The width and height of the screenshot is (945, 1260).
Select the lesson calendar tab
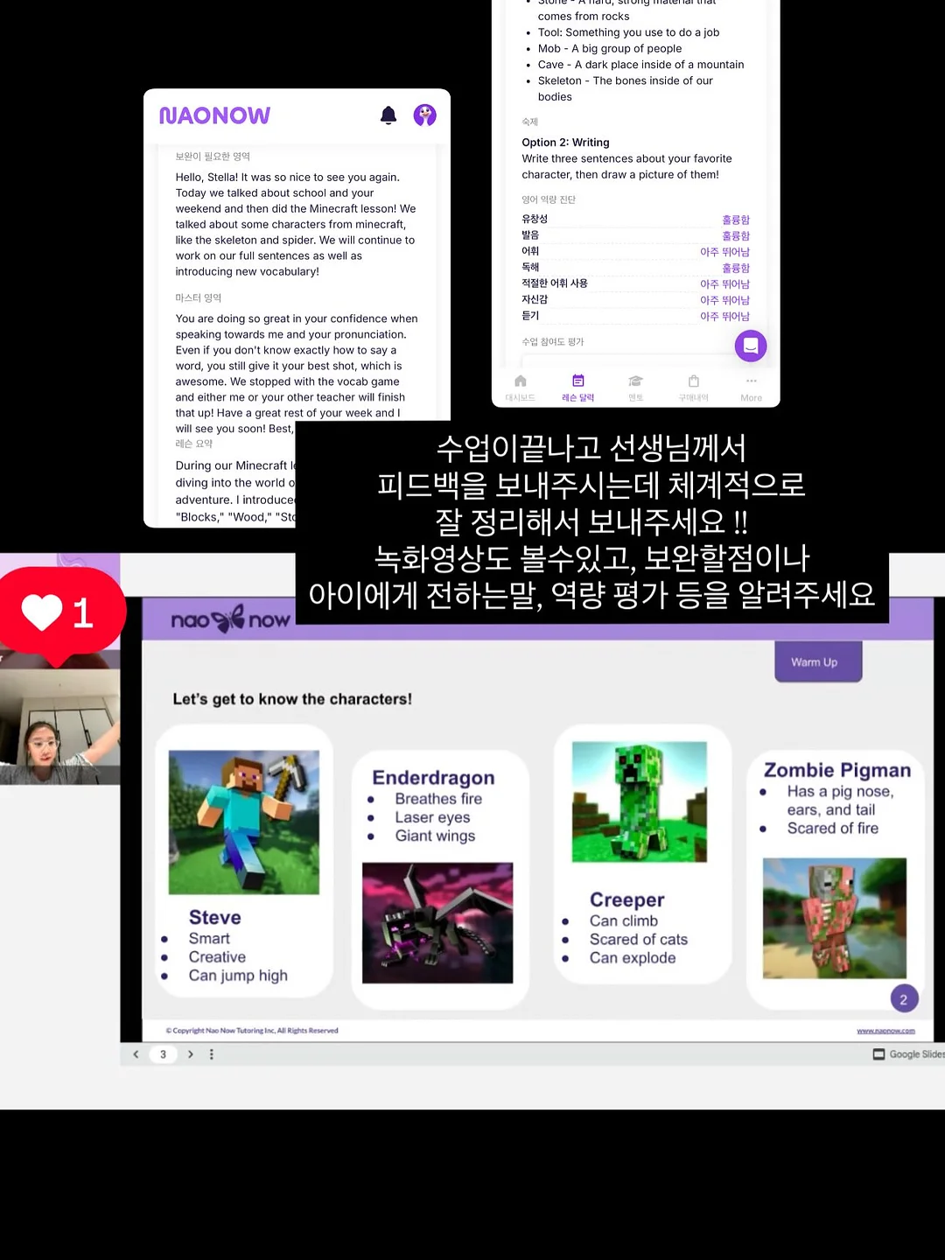(x=578, y=388)
